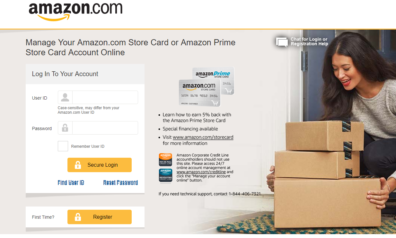The width and height of the screenshot is (396, 238).
Task: Click the Revolving Credit Line badge icon
Action: (x=165, y=175)
